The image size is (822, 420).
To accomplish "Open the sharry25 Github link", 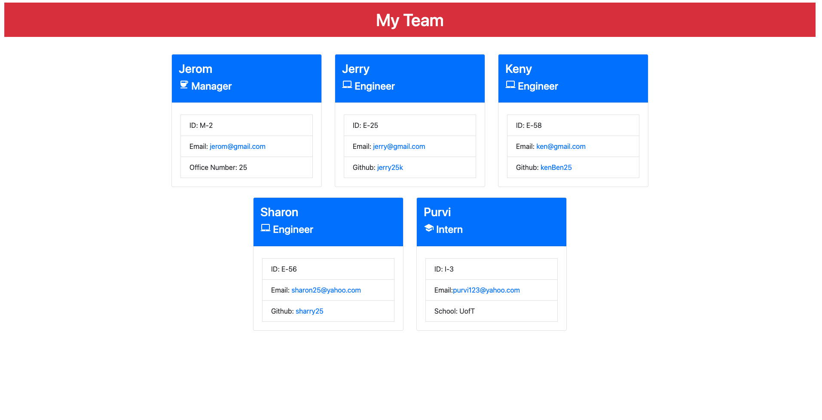I will point(309,311).
